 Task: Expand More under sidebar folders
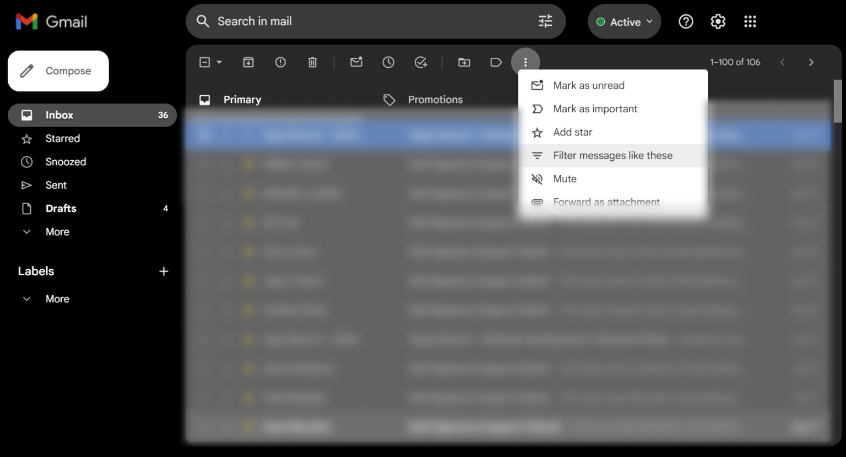57,232
